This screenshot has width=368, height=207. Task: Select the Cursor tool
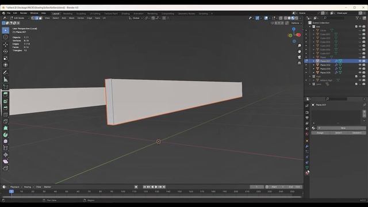pos(5,37)
